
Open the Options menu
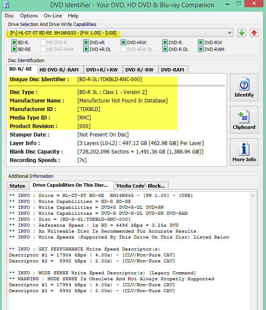29,16
